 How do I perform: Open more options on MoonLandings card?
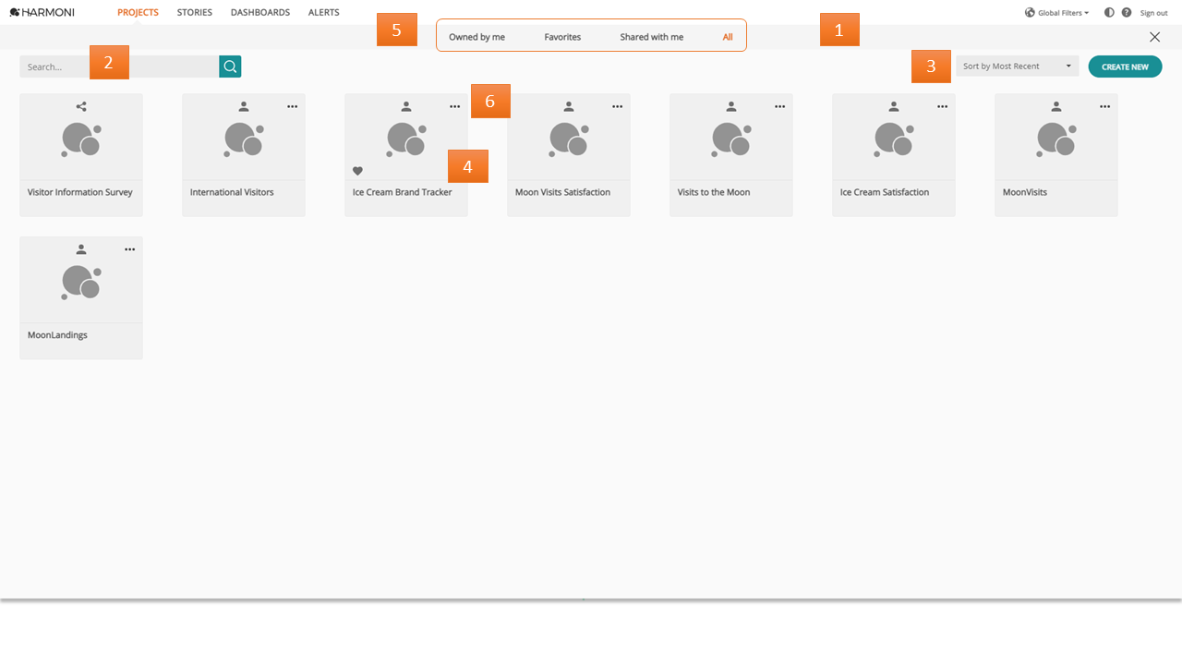click(x=129, y=249)
